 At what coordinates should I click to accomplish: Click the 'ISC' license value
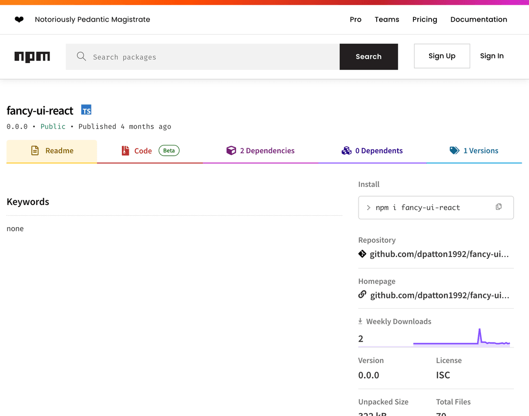tap(443, 375)
